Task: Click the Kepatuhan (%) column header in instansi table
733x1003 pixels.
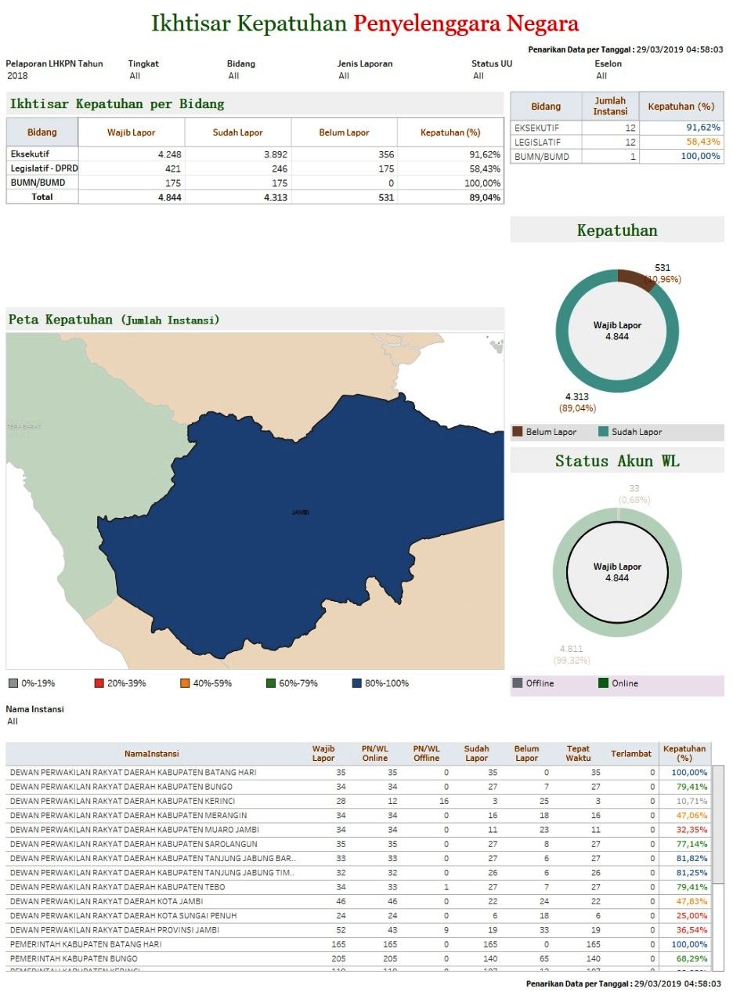Action: coord(684,754)
